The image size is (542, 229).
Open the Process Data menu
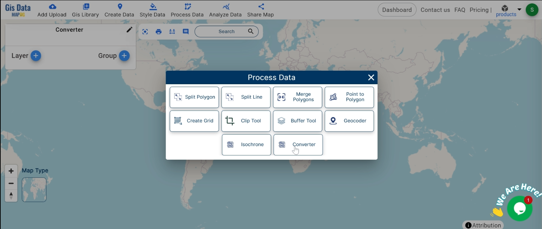tap(187, 10)
